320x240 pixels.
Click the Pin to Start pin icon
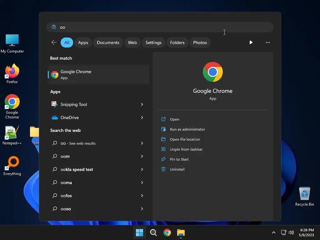point(163,159)
